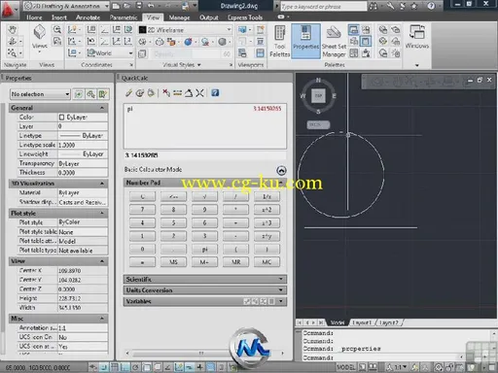Open the World UCS dropdown

pos(110,52)
